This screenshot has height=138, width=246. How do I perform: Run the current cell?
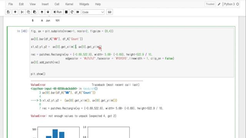[58, 12]
